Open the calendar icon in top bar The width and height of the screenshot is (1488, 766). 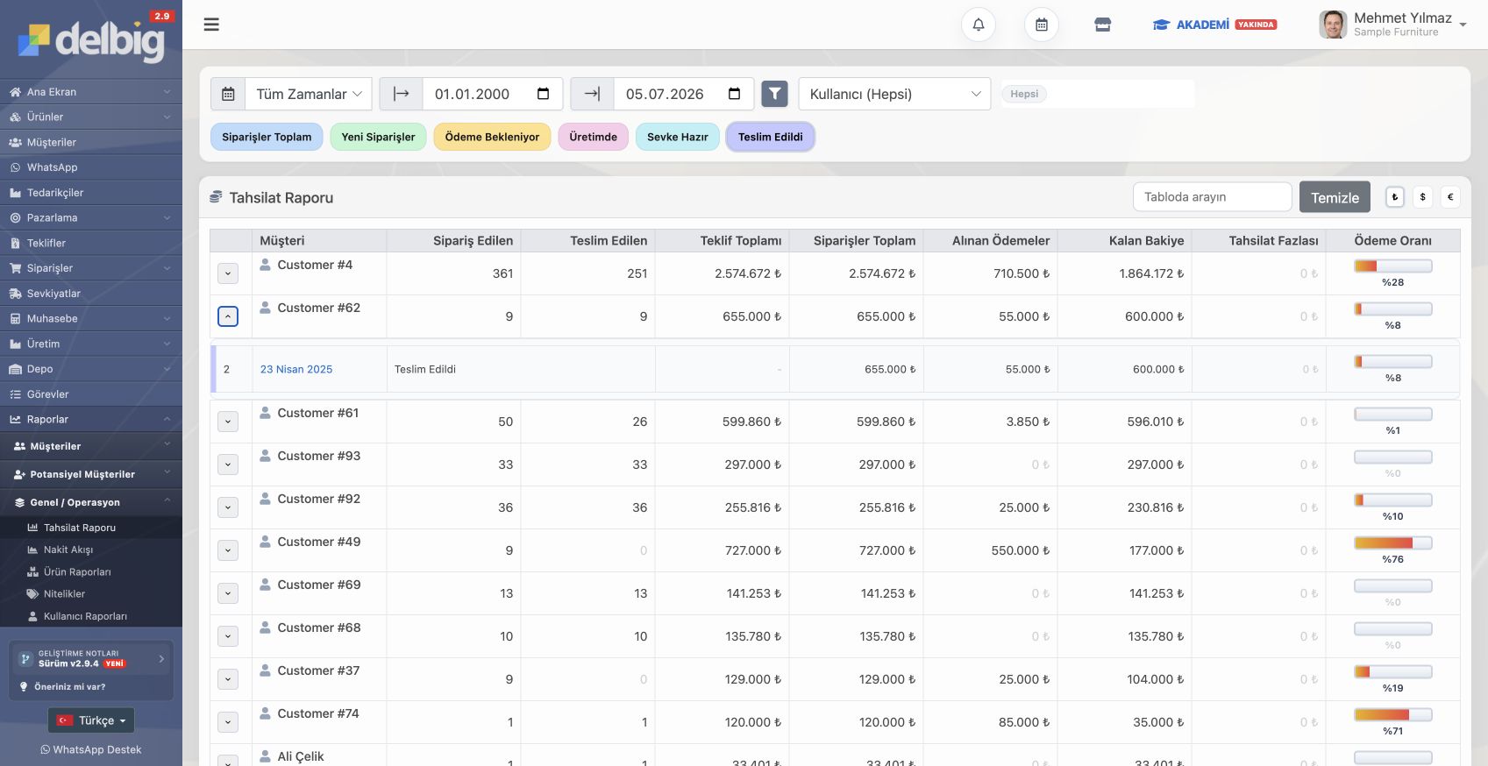(1042, 25)
